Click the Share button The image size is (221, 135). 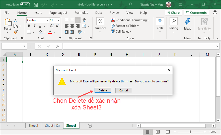pyautogui.click(x=173, y=13)
